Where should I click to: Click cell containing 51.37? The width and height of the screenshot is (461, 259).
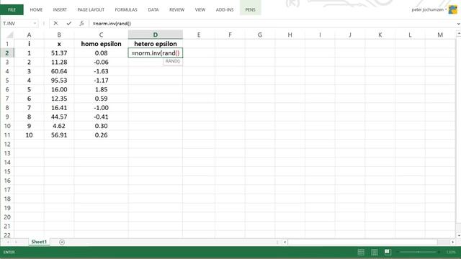click(59, 53)
